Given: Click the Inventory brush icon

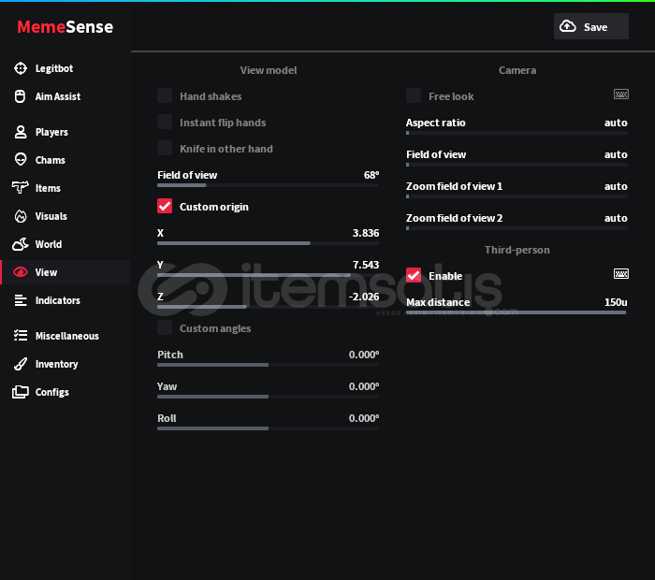Looking at the screenshot, I should pyautogui.click(x=20, y=364).
